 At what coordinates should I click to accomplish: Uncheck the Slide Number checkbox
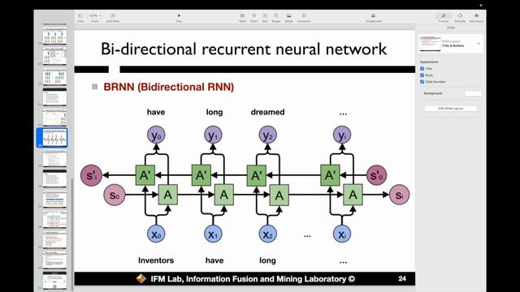[x=422, y=81]
